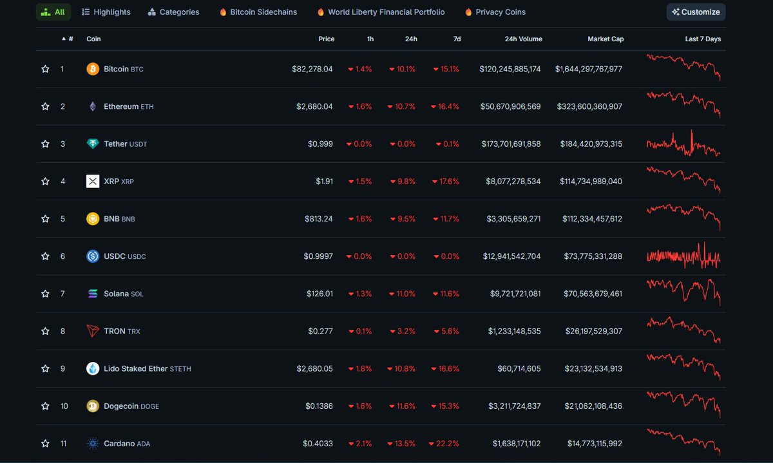Click Bitcoin price $82,278.04
The height and width of the screenshot is (463, 773).
tap(312, 69)
